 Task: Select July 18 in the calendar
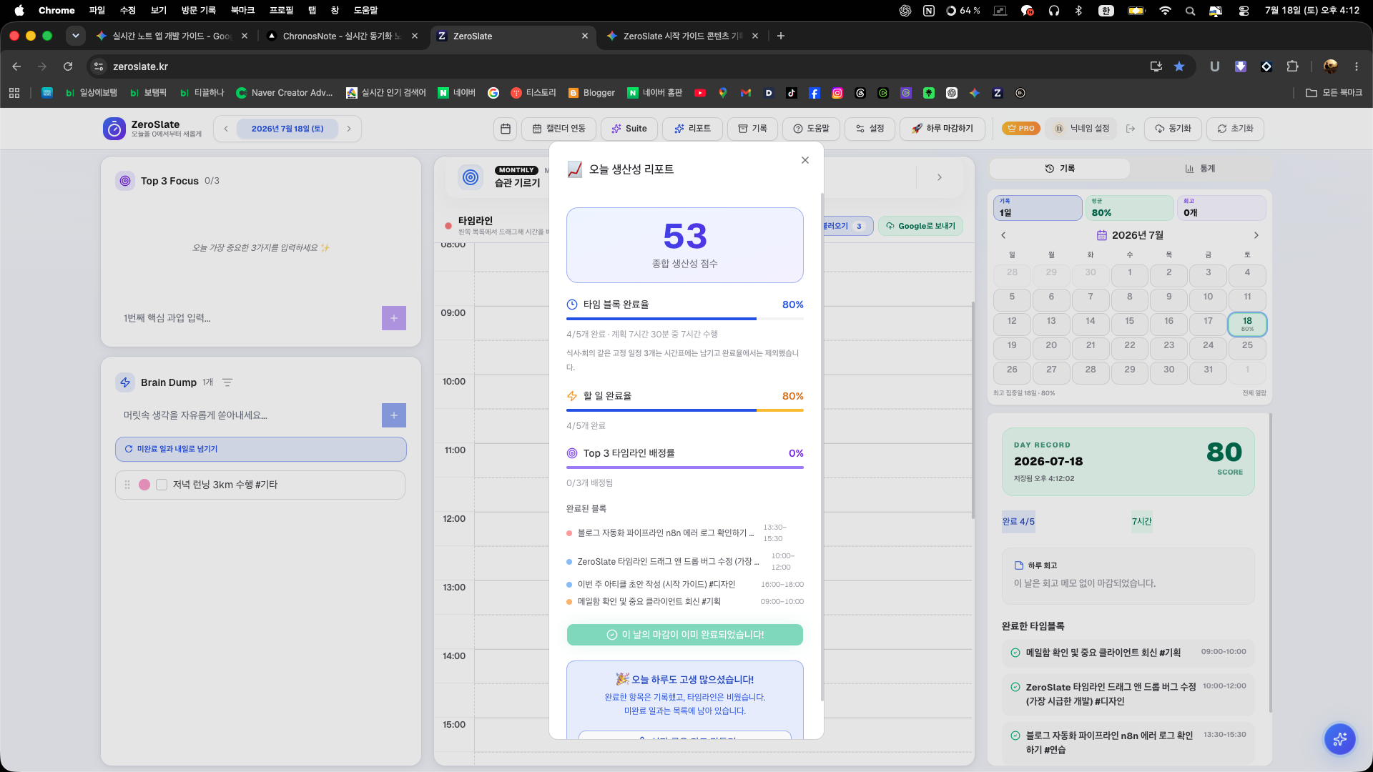tap(1247, 325)
